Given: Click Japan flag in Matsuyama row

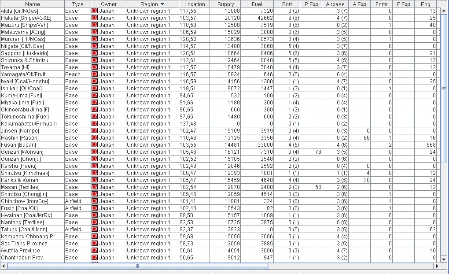Looking at the screenshot, I should (95, 32).
